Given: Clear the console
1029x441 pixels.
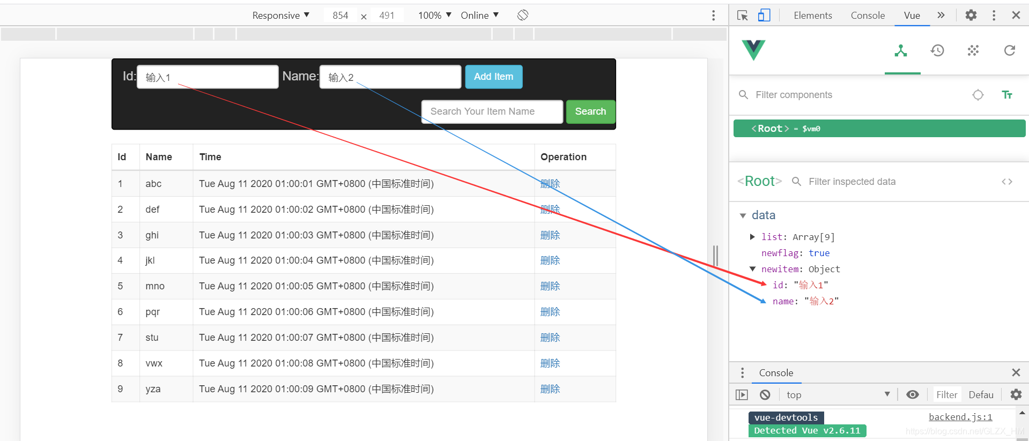Looking at the screenshot, I should point(765,395).
